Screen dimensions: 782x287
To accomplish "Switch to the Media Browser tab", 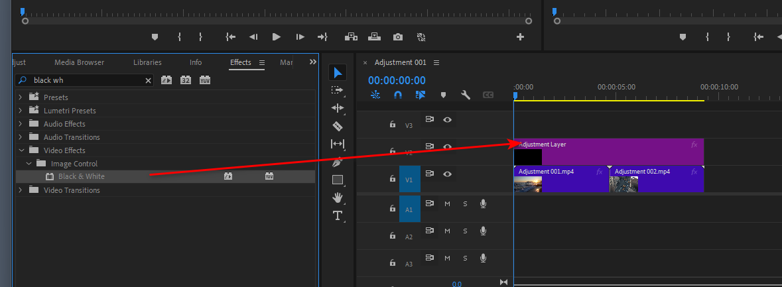I will 79,62.
